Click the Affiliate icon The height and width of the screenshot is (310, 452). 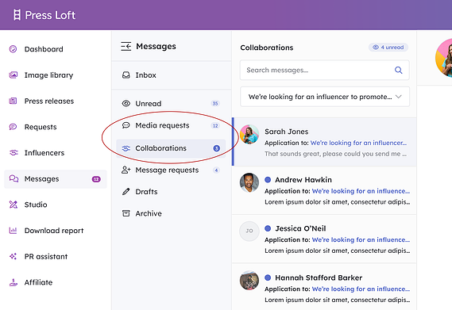pos(14,282)
